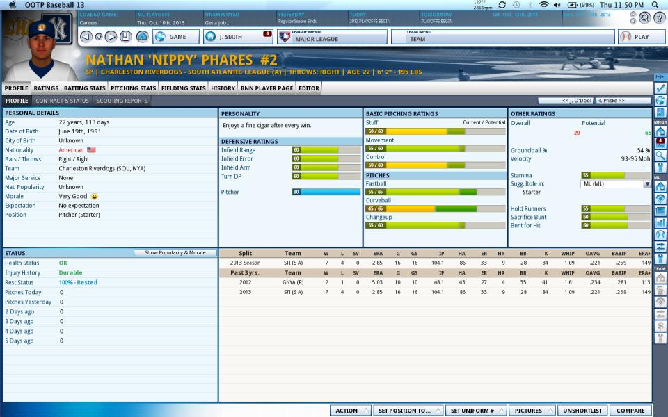The width and height of the screenshot is (668, 417).
Task: Click the help question mark icon
Action: tap(660, 17)
